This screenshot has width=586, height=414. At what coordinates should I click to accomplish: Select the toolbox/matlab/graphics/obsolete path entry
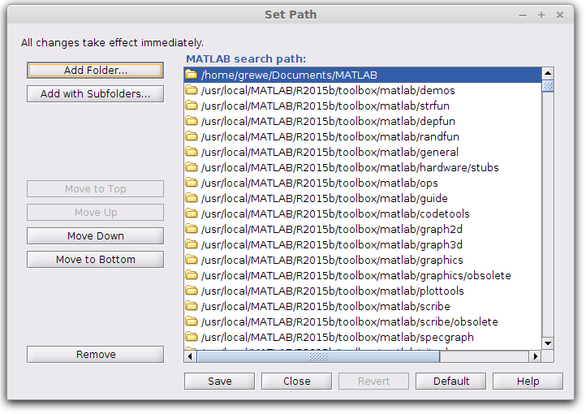(x=355, y=275)
